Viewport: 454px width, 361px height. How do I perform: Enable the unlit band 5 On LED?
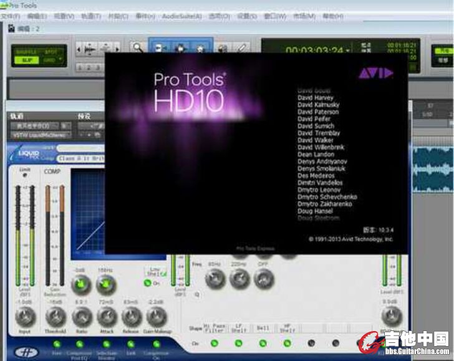(x=311, y=344)
